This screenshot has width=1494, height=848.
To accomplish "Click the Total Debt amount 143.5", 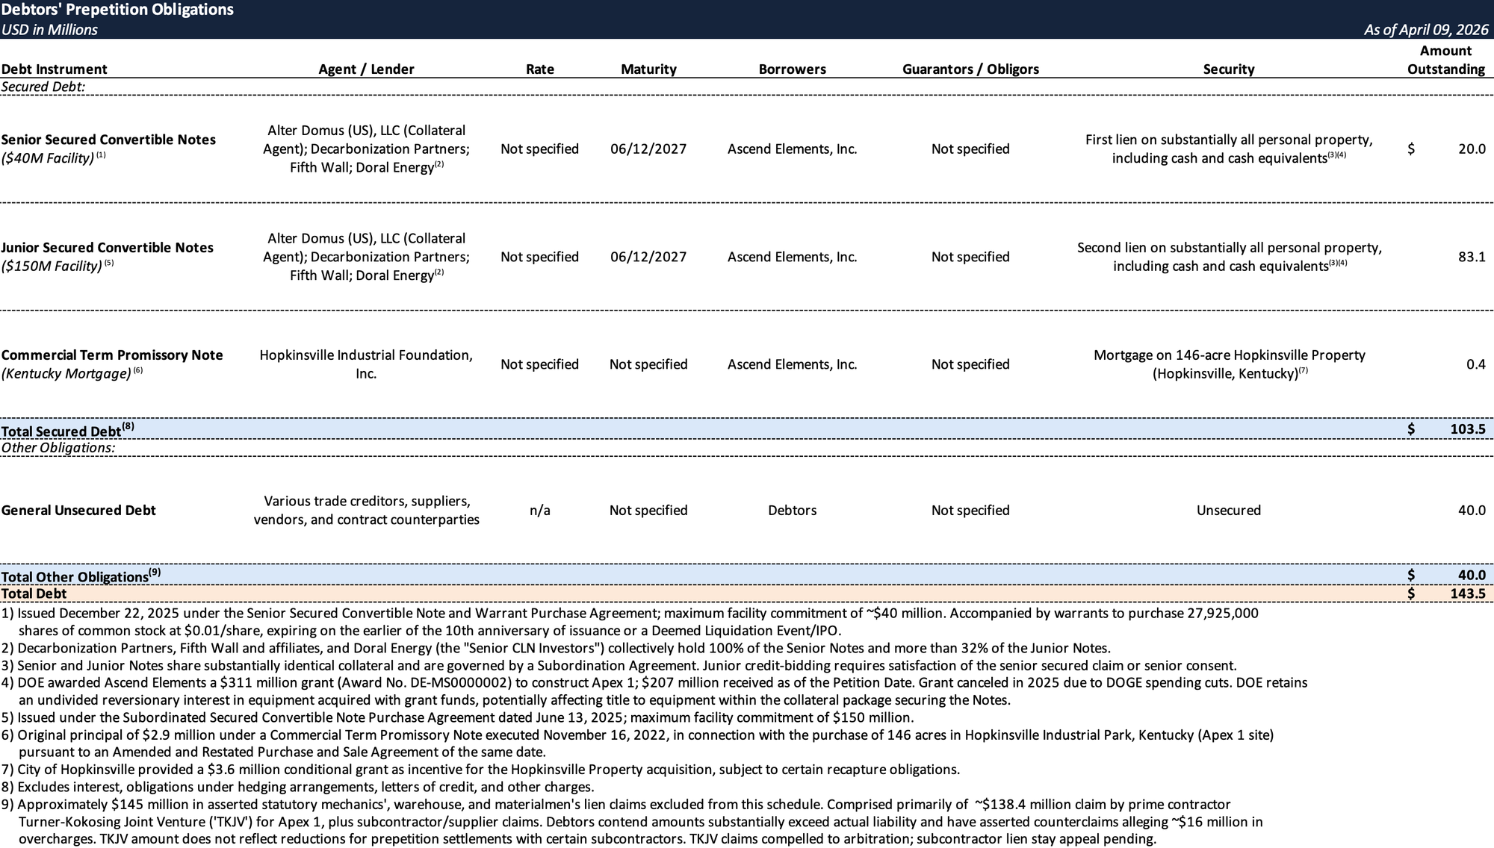I will click(1467, 594).
